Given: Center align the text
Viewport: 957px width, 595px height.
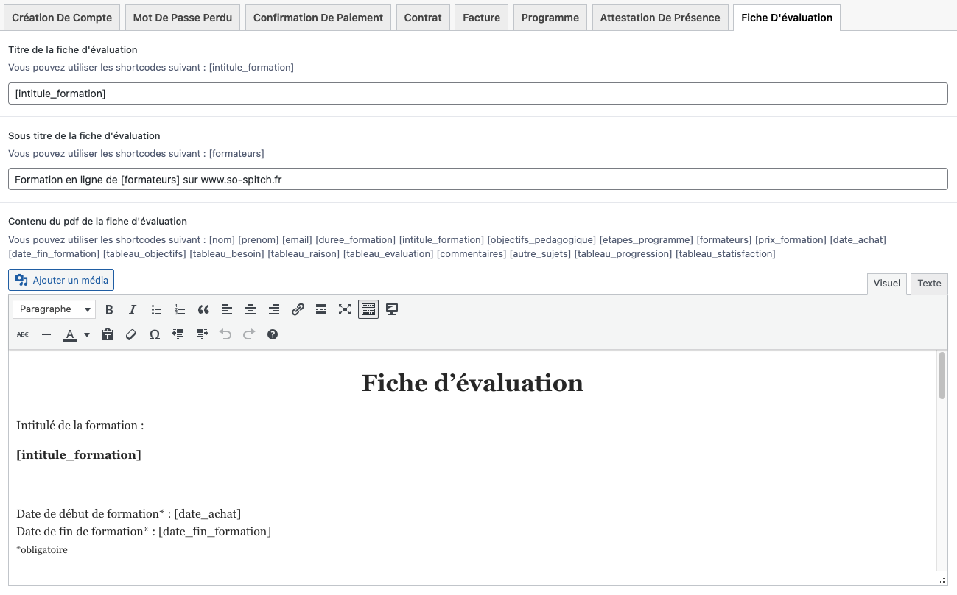Looking at the screenshot, I should [250, 309].
